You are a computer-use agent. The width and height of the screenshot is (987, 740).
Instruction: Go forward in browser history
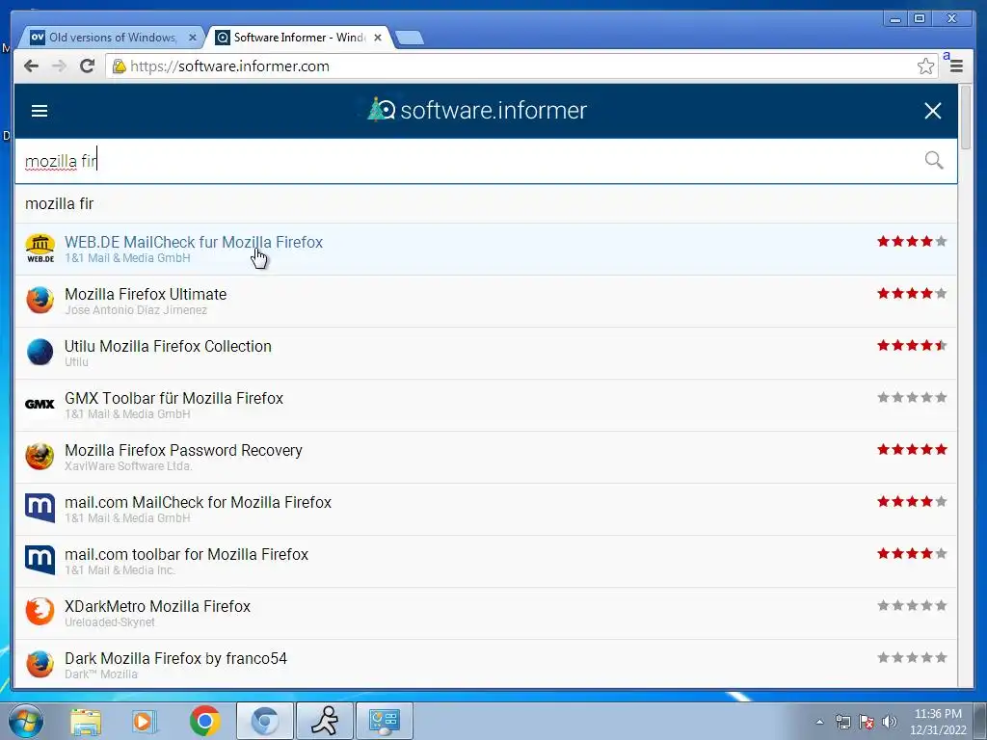[x=59, y=66]
